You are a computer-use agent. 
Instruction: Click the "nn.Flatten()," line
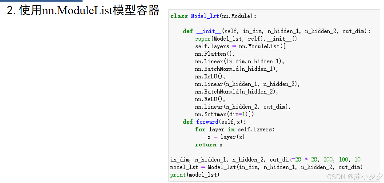pos(214,54)
